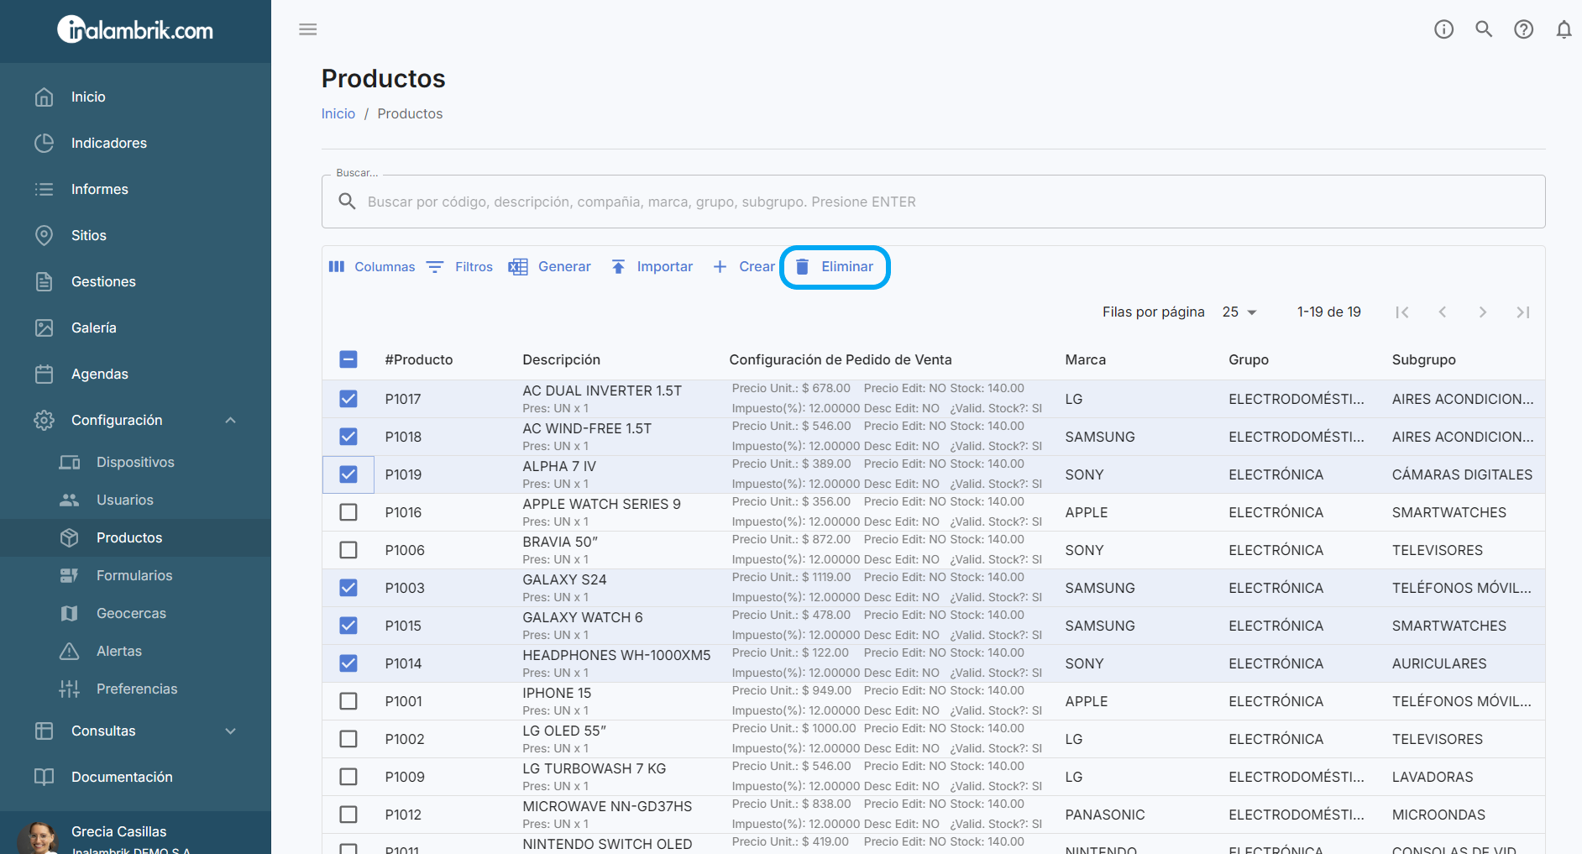Click the inalambrik.com logo
Image resolution: width=1582 pixels, height=854 pixels.
135,30
